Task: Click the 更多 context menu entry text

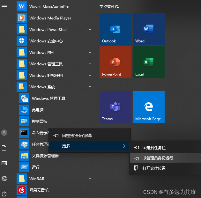Action: (66, 146)
